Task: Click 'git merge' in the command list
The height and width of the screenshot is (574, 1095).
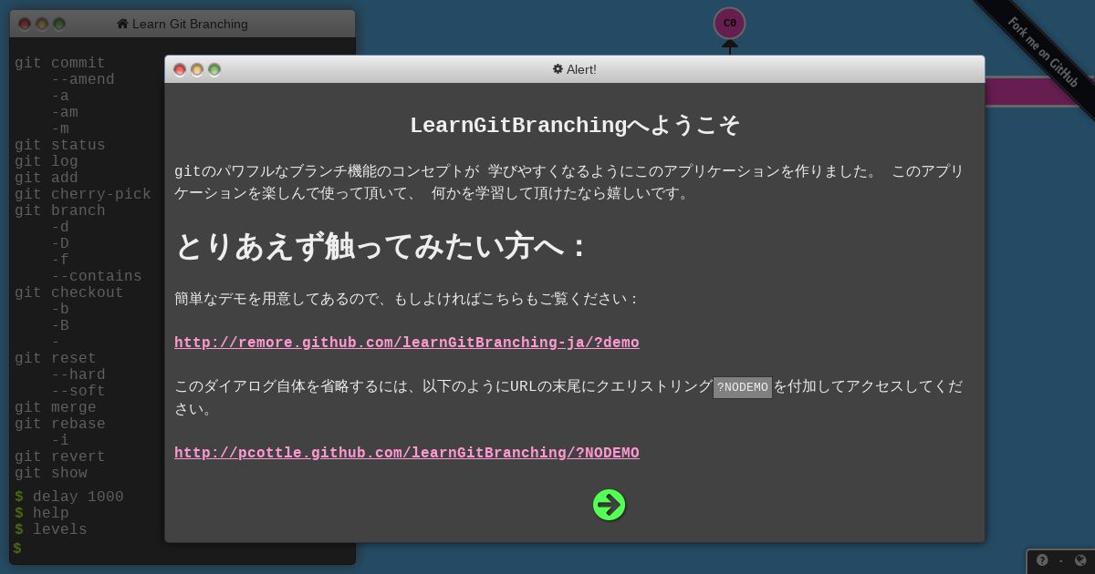Action: (56, 407)
